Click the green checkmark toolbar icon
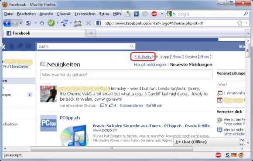The width and height of the screenshot is (253, 161). click(51, 23)
